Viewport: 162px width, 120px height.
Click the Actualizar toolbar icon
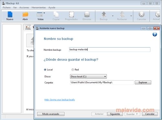pyautogui.click(x=156, y=16)
